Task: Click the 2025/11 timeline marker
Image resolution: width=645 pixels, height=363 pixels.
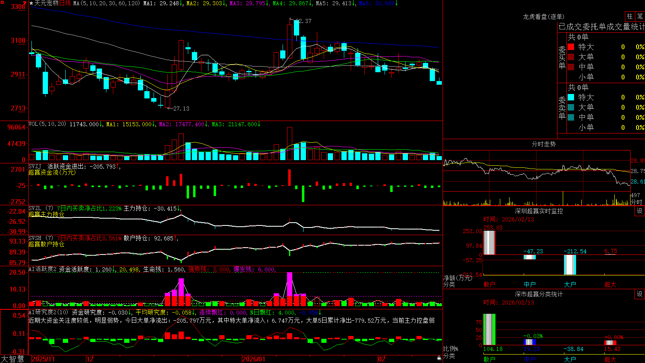Action: [x=43, y=359]
